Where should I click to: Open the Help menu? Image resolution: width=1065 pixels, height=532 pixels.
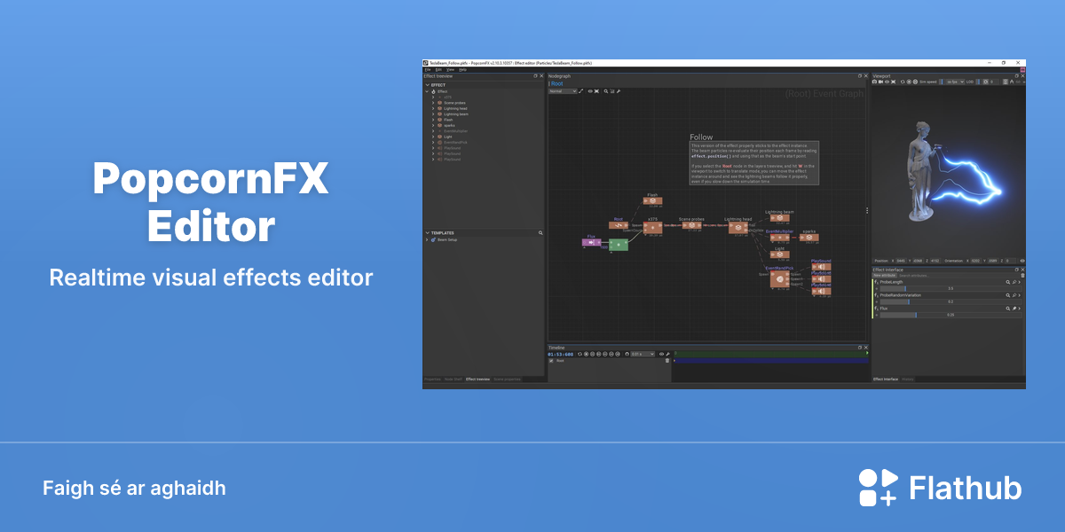462,70
